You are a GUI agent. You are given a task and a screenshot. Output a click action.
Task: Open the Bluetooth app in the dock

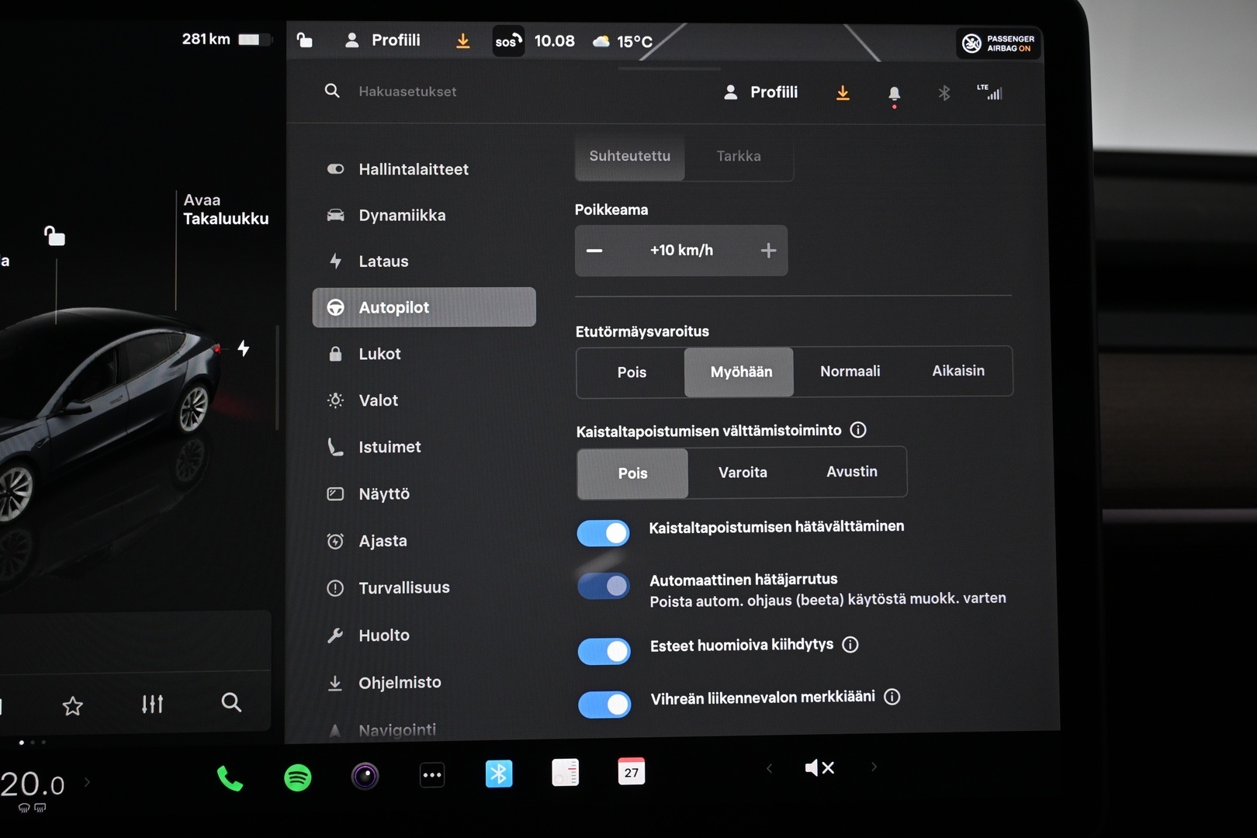[x=498, y=774]
